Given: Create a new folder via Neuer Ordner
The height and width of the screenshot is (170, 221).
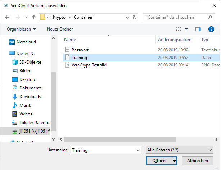Looking at the screenshot, I should pyautogui.click(x=60, y=29).
